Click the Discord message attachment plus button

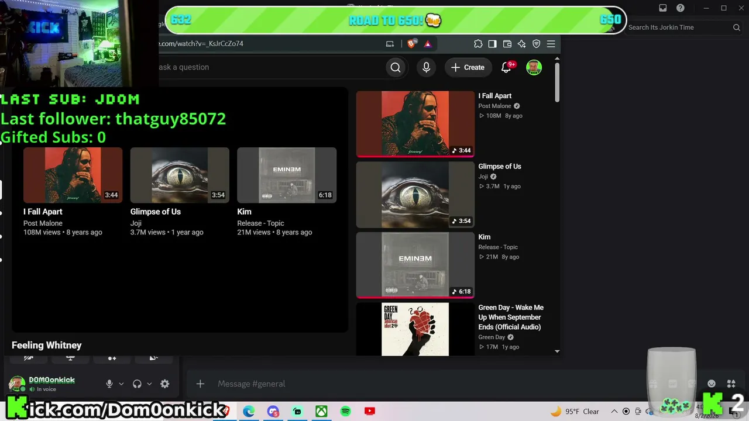coord(200,384)
